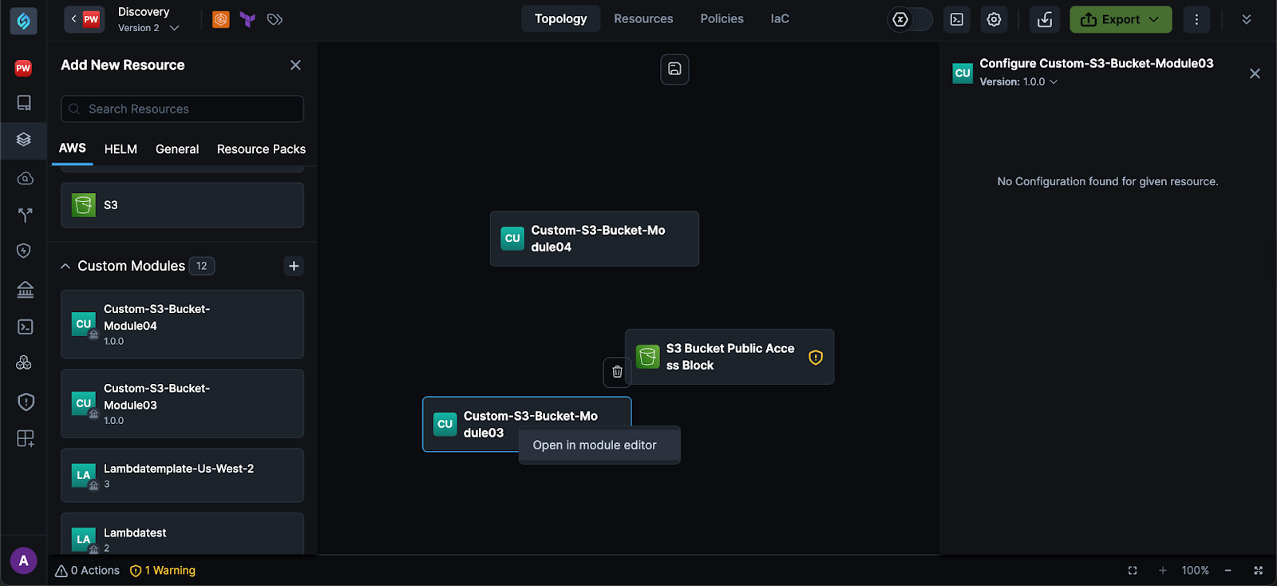Viewport: 1277px width, 586px height.
Task: Open the branching arrows icon in sidebar
Action: coord(25,215)
